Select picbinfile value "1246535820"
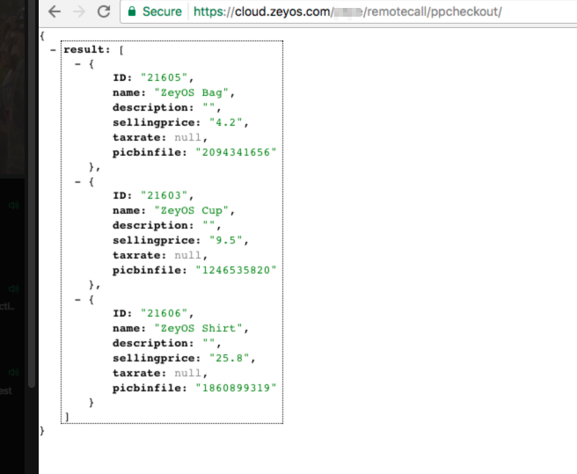Screen dimensions: 577x474 click(236, 270)
